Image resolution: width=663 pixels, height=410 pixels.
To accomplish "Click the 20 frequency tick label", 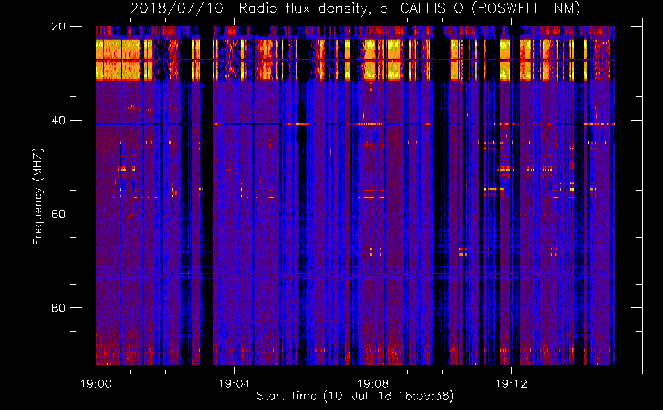I will [x=59, y=26].
